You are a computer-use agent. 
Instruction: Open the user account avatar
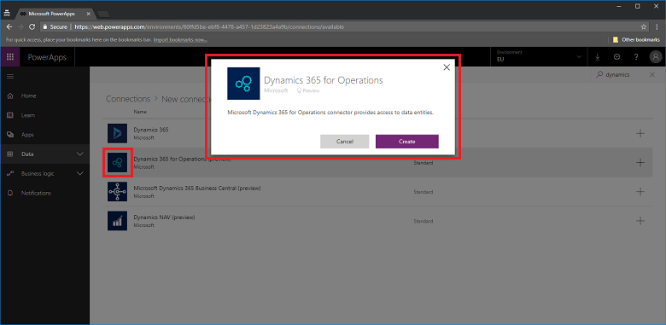(x=656, y=57)
